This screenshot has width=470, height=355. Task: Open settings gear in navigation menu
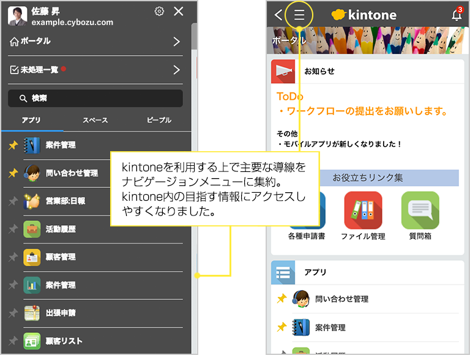(x=159, y=12)
